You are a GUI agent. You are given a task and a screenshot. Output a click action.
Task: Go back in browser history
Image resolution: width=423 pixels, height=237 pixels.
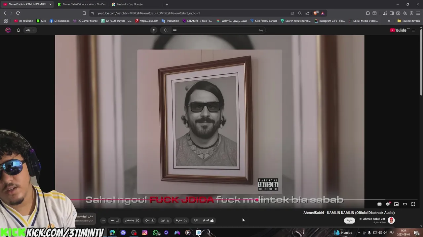(x=5, y=13)
